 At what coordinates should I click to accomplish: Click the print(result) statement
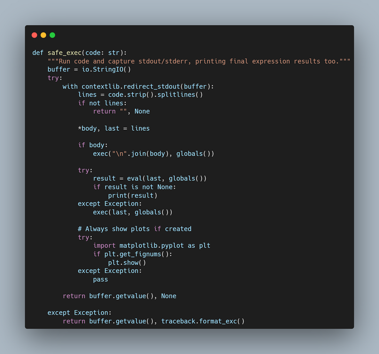click(133, 195)
